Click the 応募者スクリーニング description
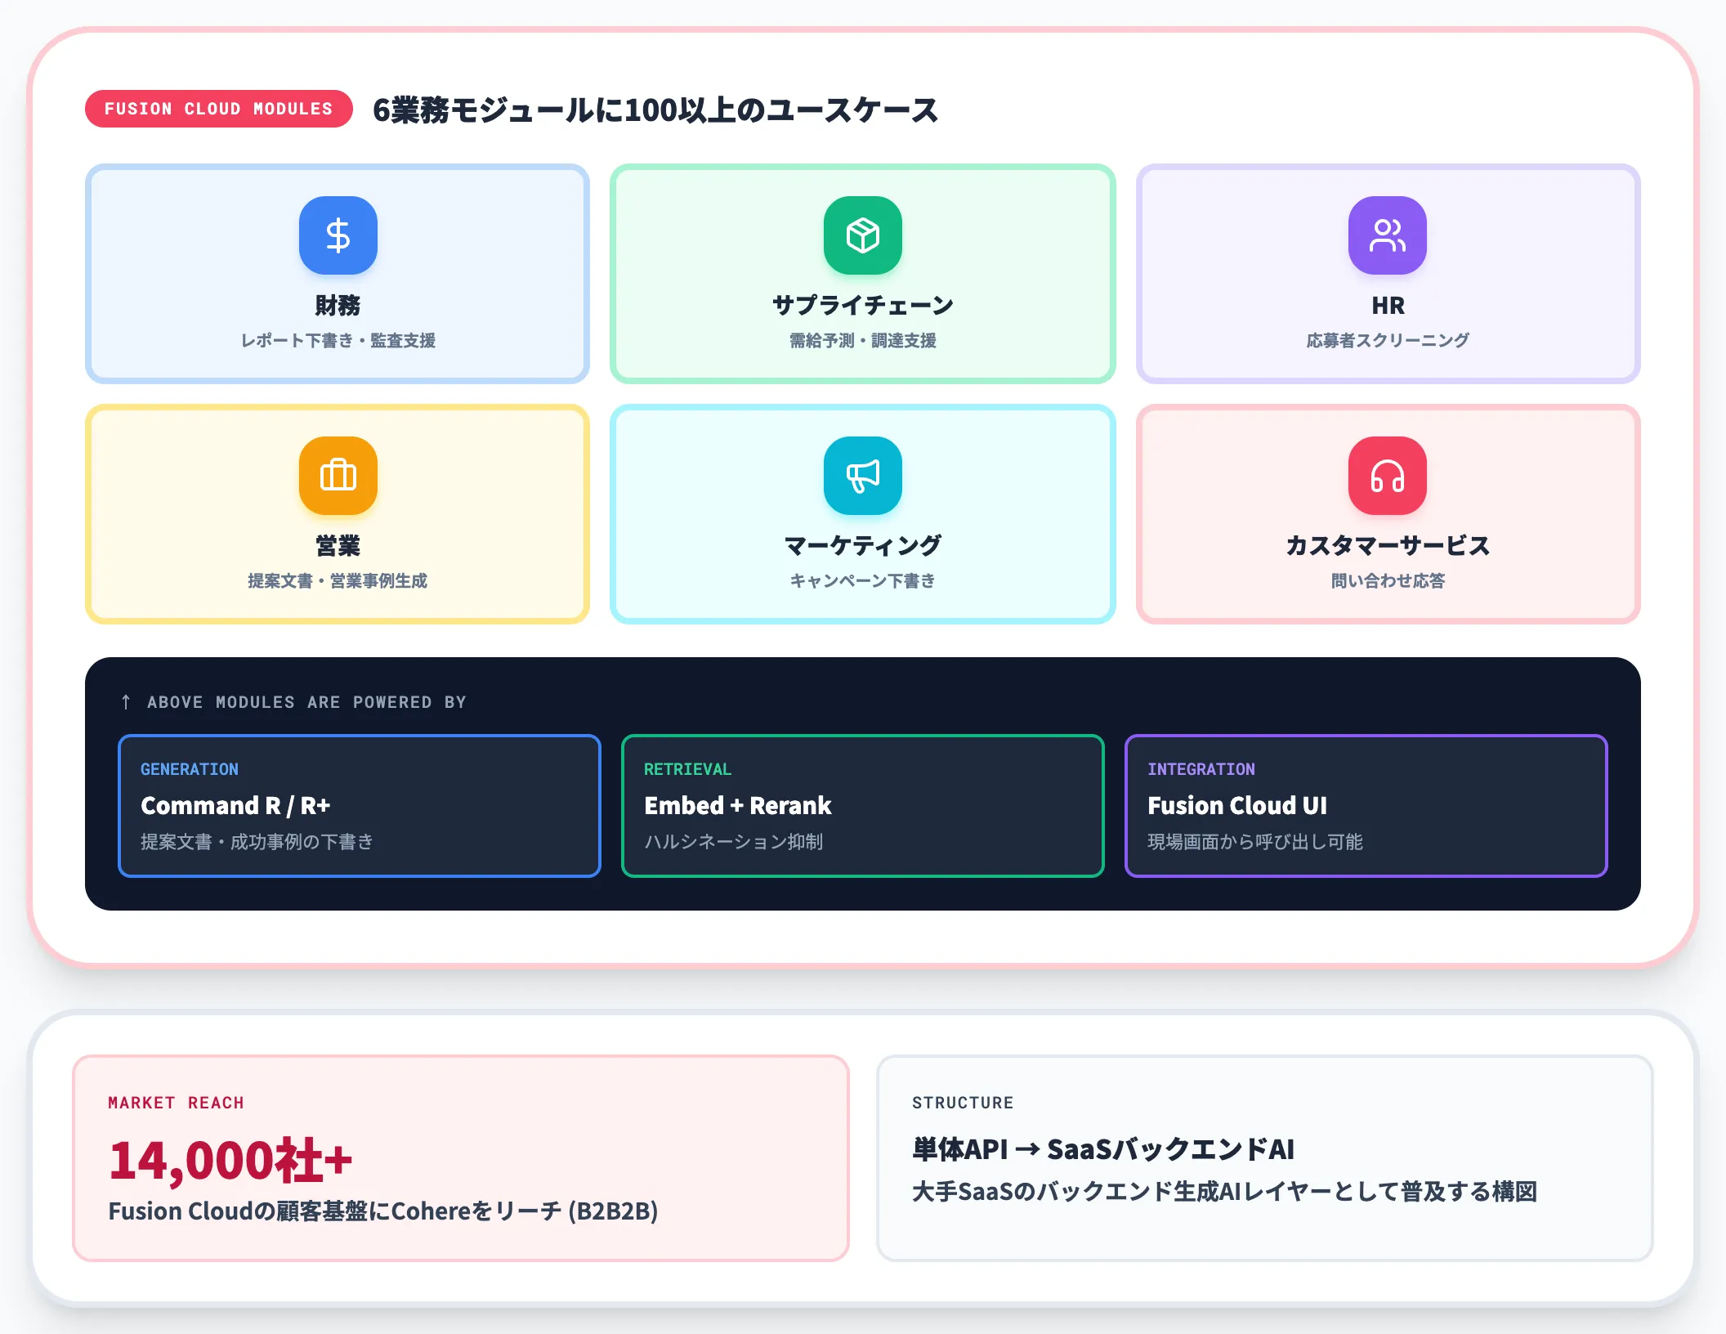The height and width of the screenshot is (1334, 1726). 1388,341
